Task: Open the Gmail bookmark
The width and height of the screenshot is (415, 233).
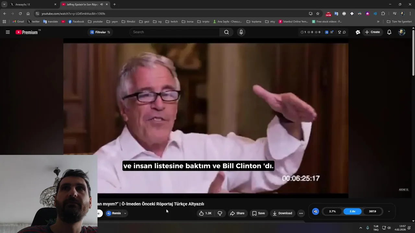Action: (18, 22)
